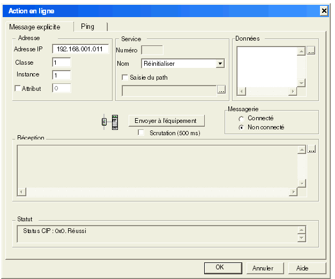Click inside the Données text area
The width and height of the screenshot is (335, 279).
(x=267, y=67)
